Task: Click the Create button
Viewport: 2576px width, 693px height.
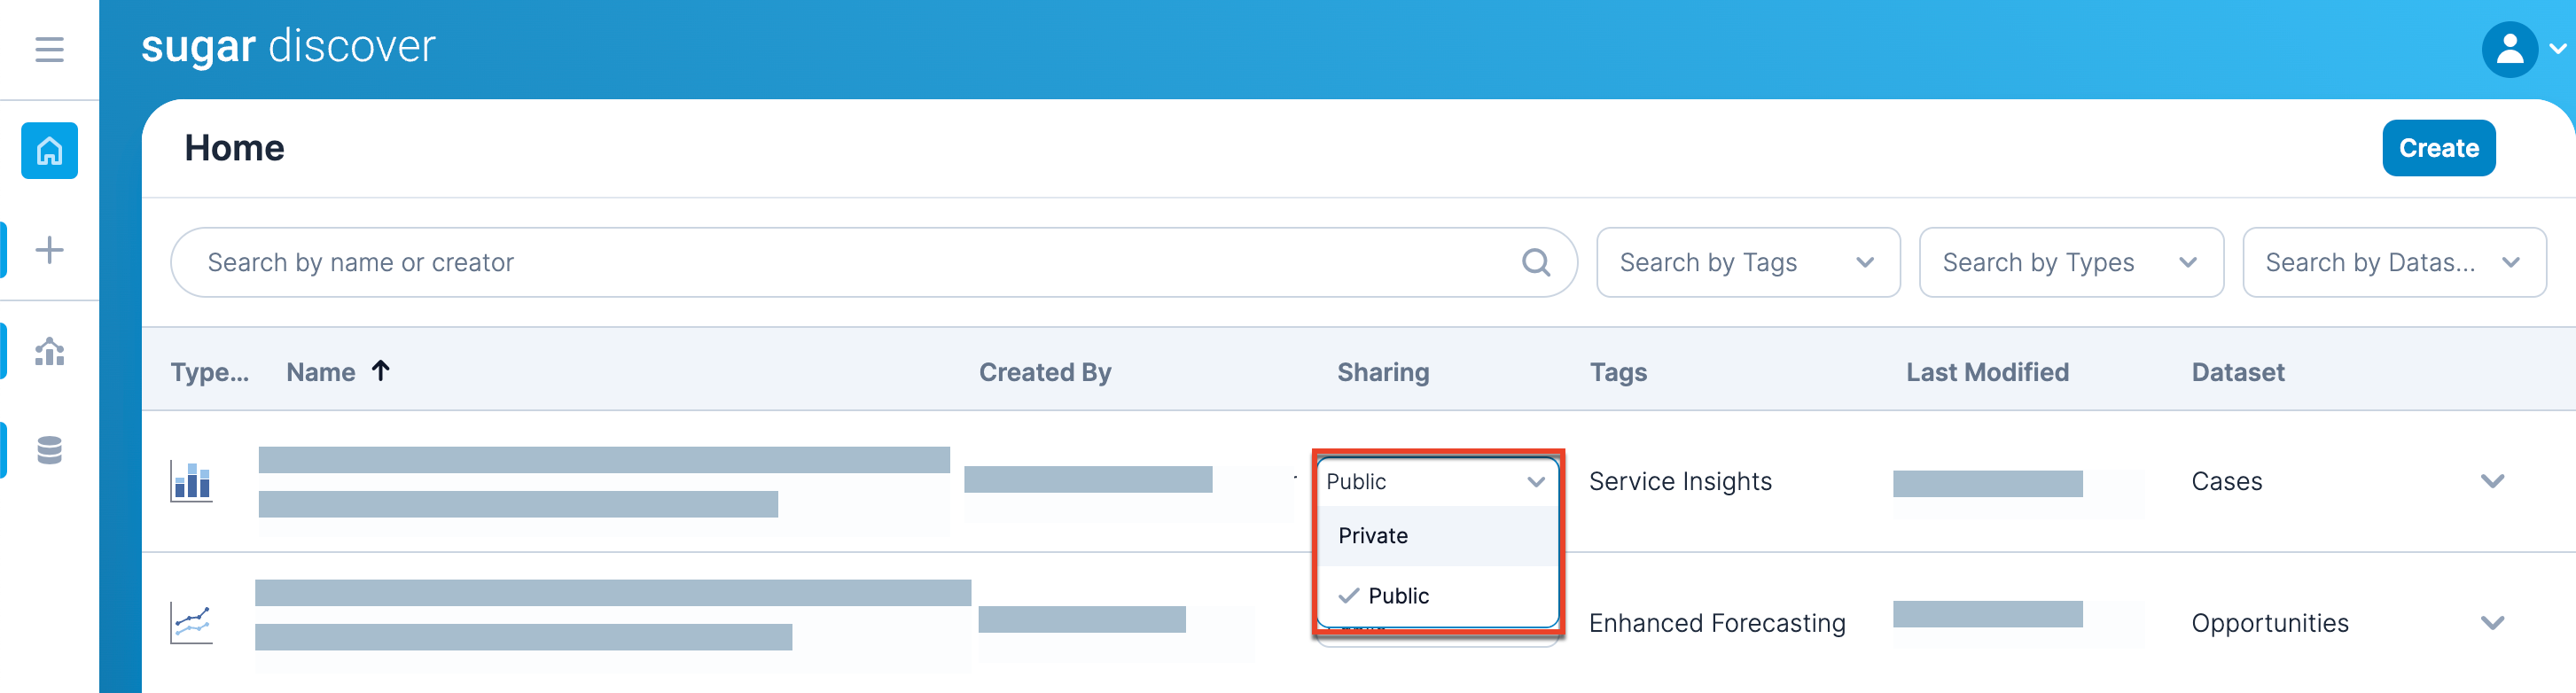Action: 2438,148
